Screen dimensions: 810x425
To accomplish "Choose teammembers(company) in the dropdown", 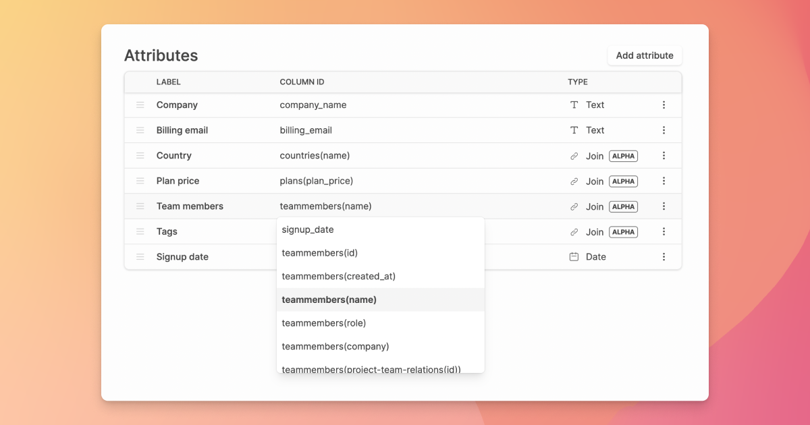I will point(381,346).
